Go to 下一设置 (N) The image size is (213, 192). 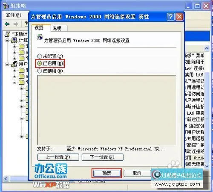pos(102,157)
